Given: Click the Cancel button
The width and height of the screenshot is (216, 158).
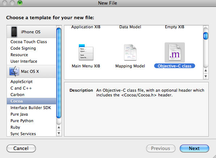Looking at the screenshot, I should pos(21,148).
